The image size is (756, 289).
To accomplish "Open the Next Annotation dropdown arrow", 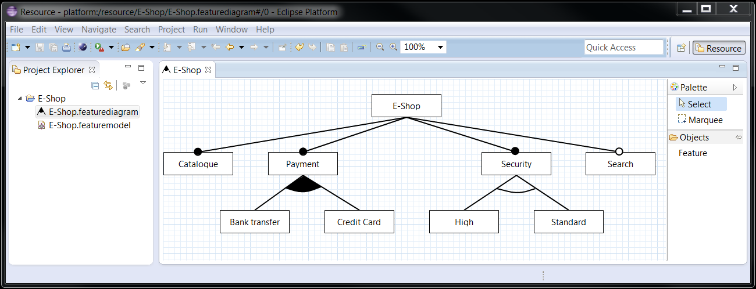I will tap(179, 48).
